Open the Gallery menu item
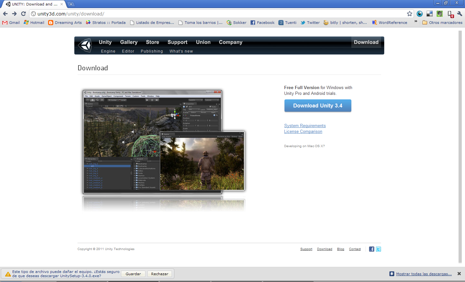 (x=129, y=42)
